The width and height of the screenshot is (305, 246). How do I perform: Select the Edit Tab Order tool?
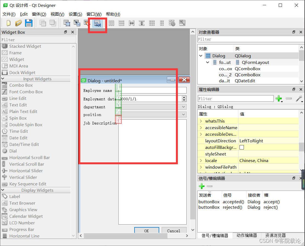tap(97, 24)
